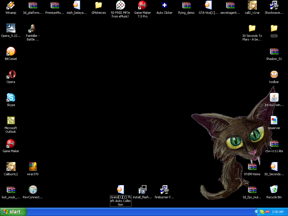The width and height of the screenshot is (288, 216).
Task: Expand hidden system tray icons arrow
Action: pos(257,212)
